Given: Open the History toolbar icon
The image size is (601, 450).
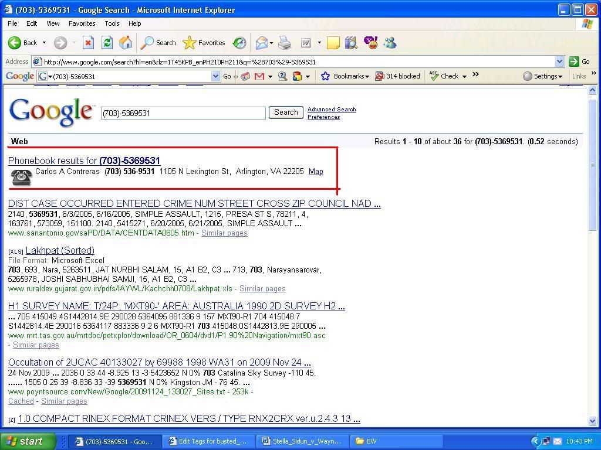Looking at the screenshot, I should [239, 43].
